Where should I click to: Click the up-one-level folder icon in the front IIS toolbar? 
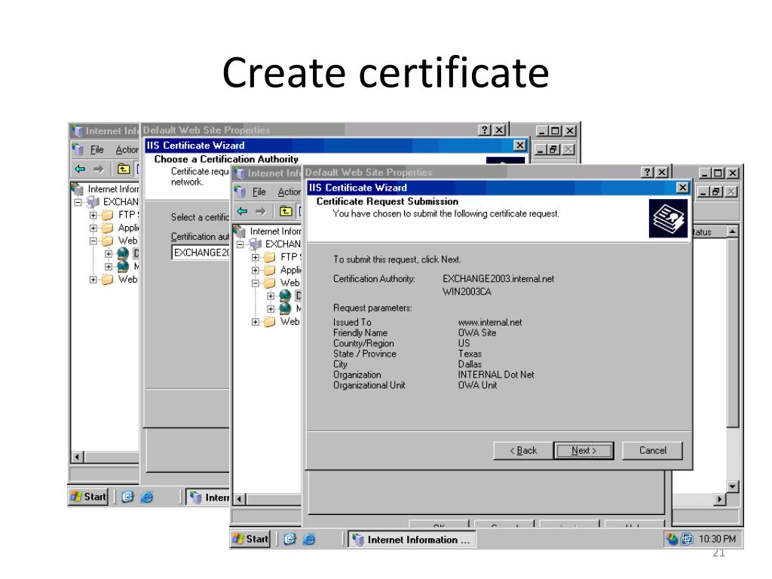(x=286, y=211)
